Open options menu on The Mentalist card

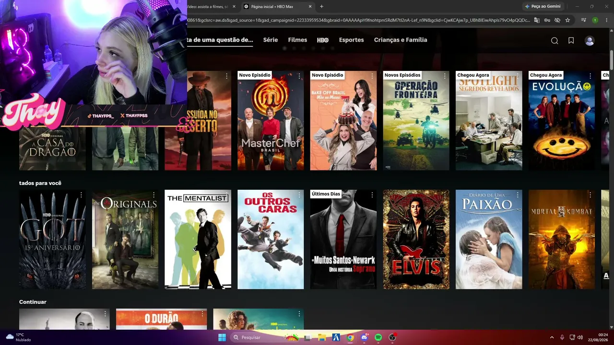click(226, 195)
